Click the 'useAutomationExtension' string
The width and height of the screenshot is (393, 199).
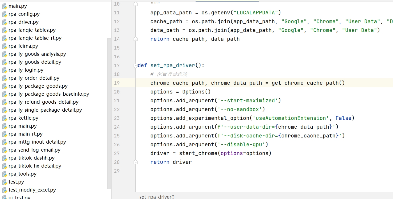291,118
